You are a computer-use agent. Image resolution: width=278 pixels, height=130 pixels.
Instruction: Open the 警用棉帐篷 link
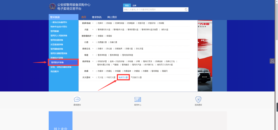[x=114, y=55]
